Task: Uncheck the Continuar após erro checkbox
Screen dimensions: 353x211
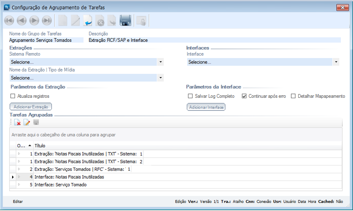Action: [x=244, y=96]
